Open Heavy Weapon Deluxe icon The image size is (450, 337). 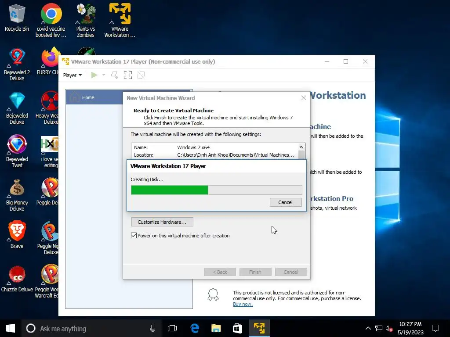(47, 108)
